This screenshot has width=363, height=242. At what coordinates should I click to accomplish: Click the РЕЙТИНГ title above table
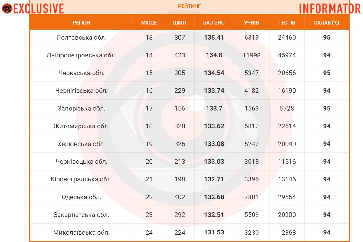click(189, 6)
